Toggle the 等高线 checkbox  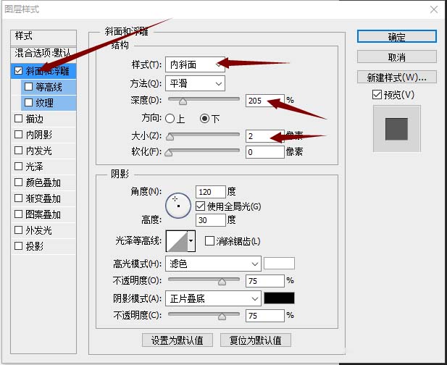[x=29, y=86]
